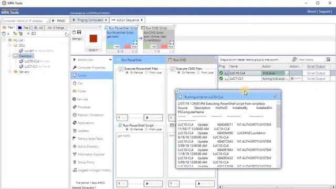Click the Filter Clients field
This screenshot has height=189, width=336.
[311, 59]
